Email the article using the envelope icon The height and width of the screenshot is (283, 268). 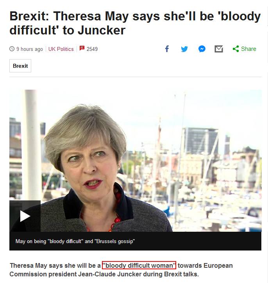click(219, 49)
